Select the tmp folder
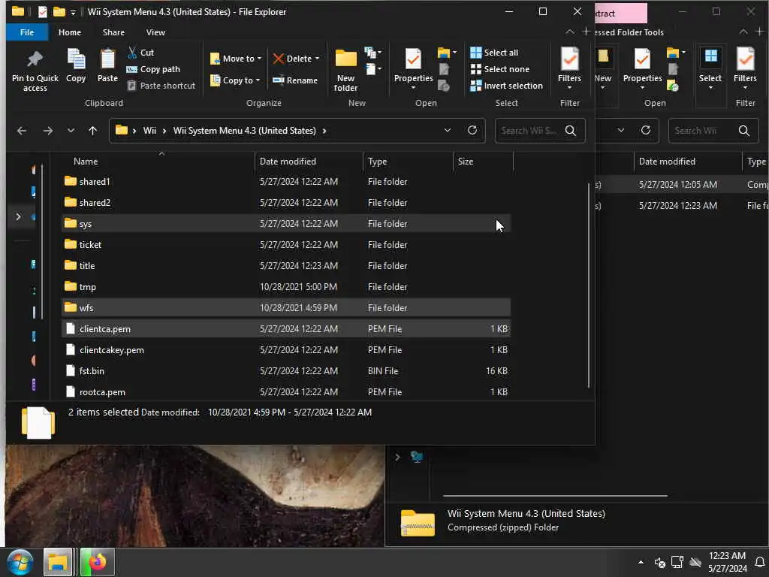769x577 pixels. click(x=286, y=287)
